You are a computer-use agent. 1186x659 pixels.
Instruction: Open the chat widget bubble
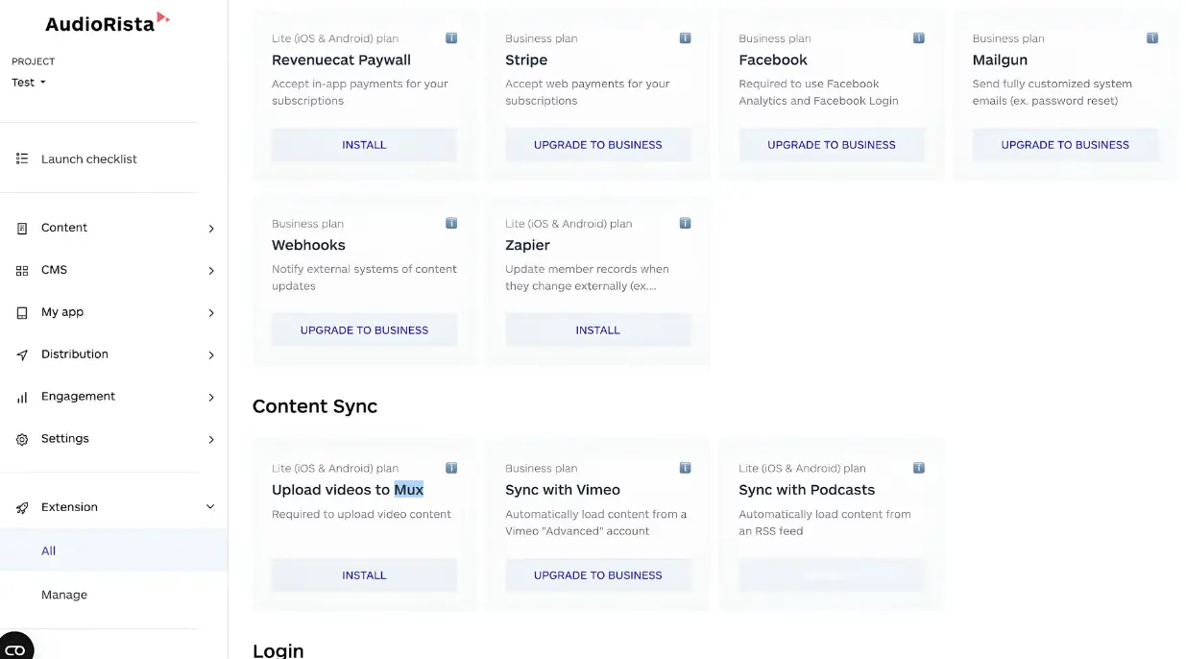15,647
